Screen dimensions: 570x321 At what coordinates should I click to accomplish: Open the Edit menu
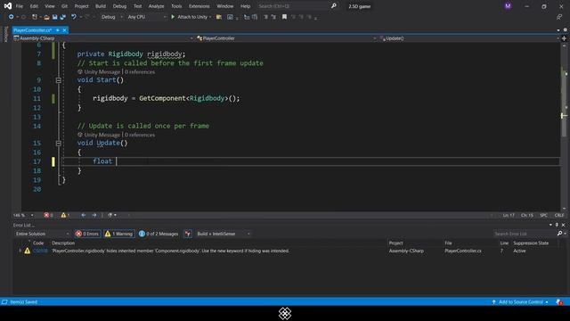tap(34, 6)
